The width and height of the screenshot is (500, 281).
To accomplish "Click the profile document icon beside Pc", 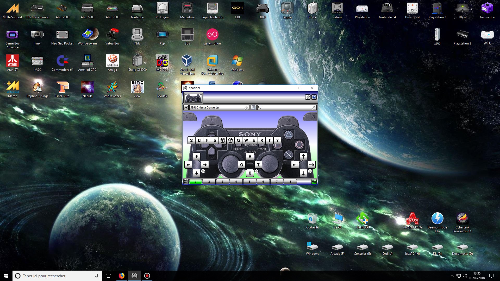I will pos(254,107).
